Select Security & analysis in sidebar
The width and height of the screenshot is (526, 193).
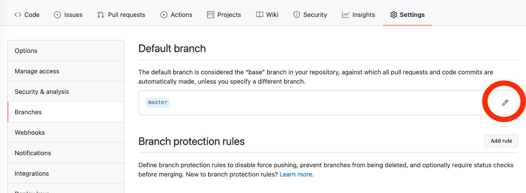[x=42, y=92]
